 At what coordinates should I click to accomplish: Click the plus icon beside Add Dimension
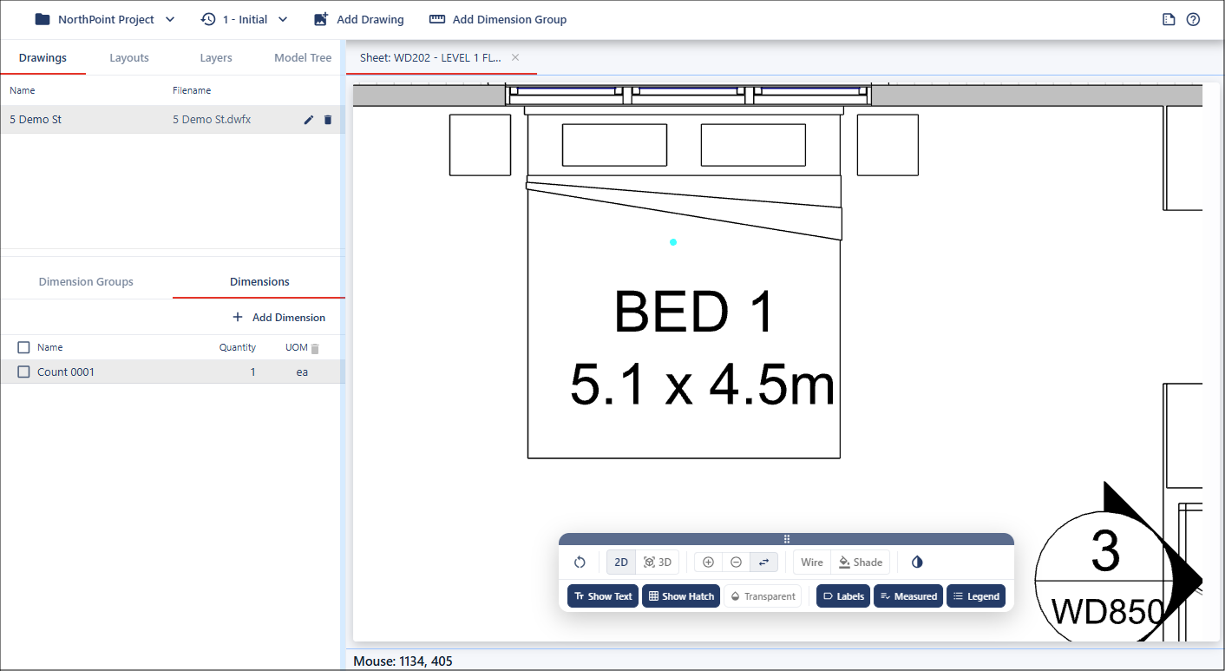point(238,318)
